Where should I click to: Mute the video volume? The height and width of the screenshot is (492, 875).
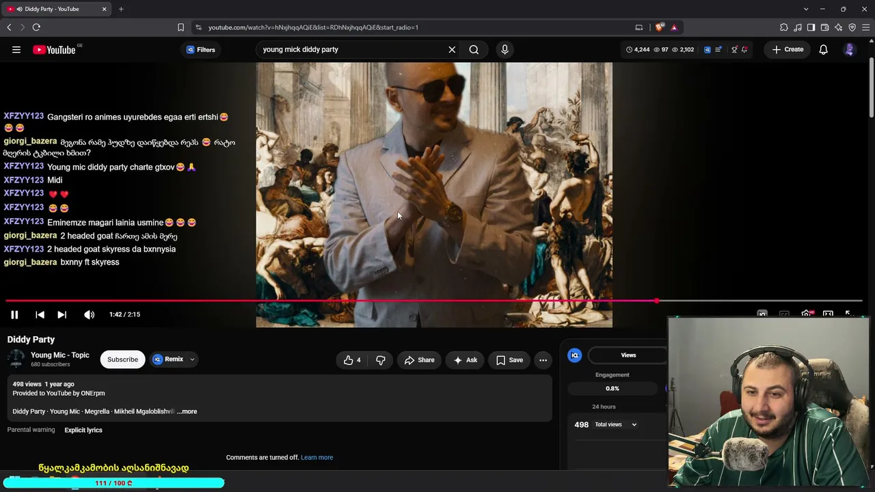[89, 314]
